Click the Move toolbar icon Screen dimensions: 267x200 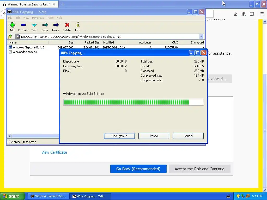(x=56, y=25)
